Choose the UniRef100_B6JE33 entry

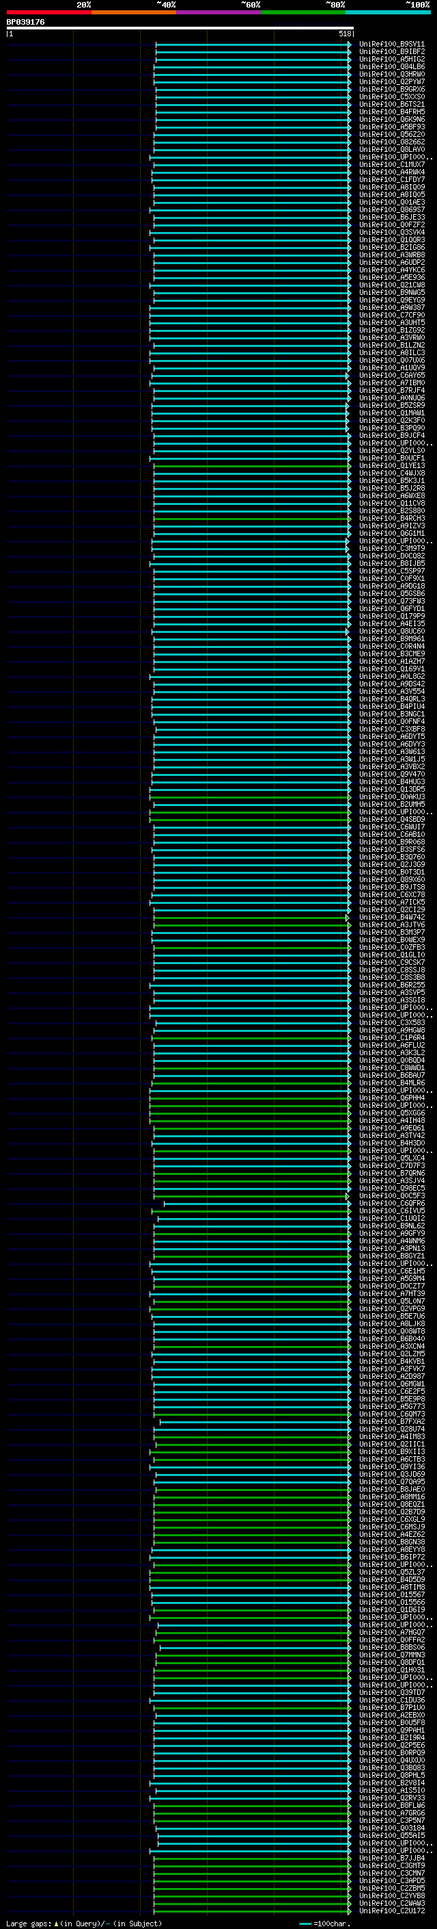coord(391,217)
